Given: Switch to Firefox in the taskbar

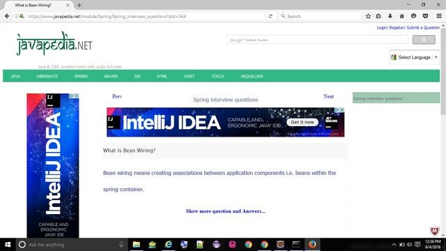Looking at the screenshot, I should [312, 245].
